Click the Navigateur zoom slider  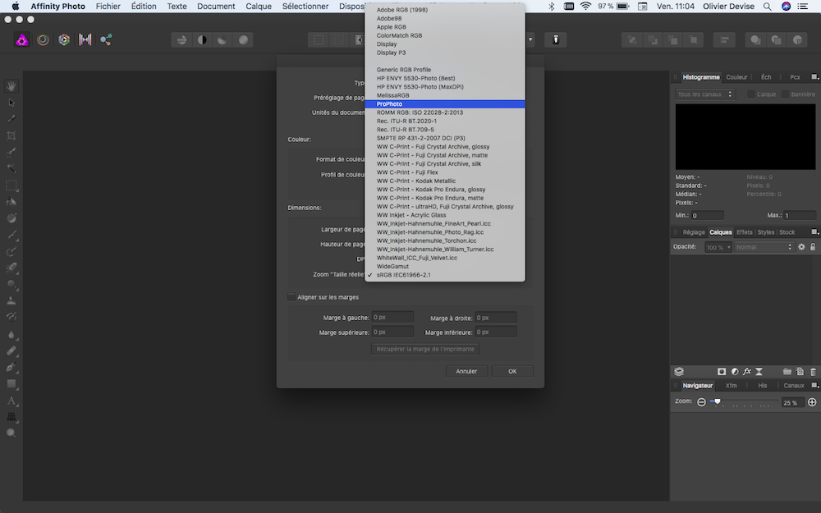pos(744,402)
